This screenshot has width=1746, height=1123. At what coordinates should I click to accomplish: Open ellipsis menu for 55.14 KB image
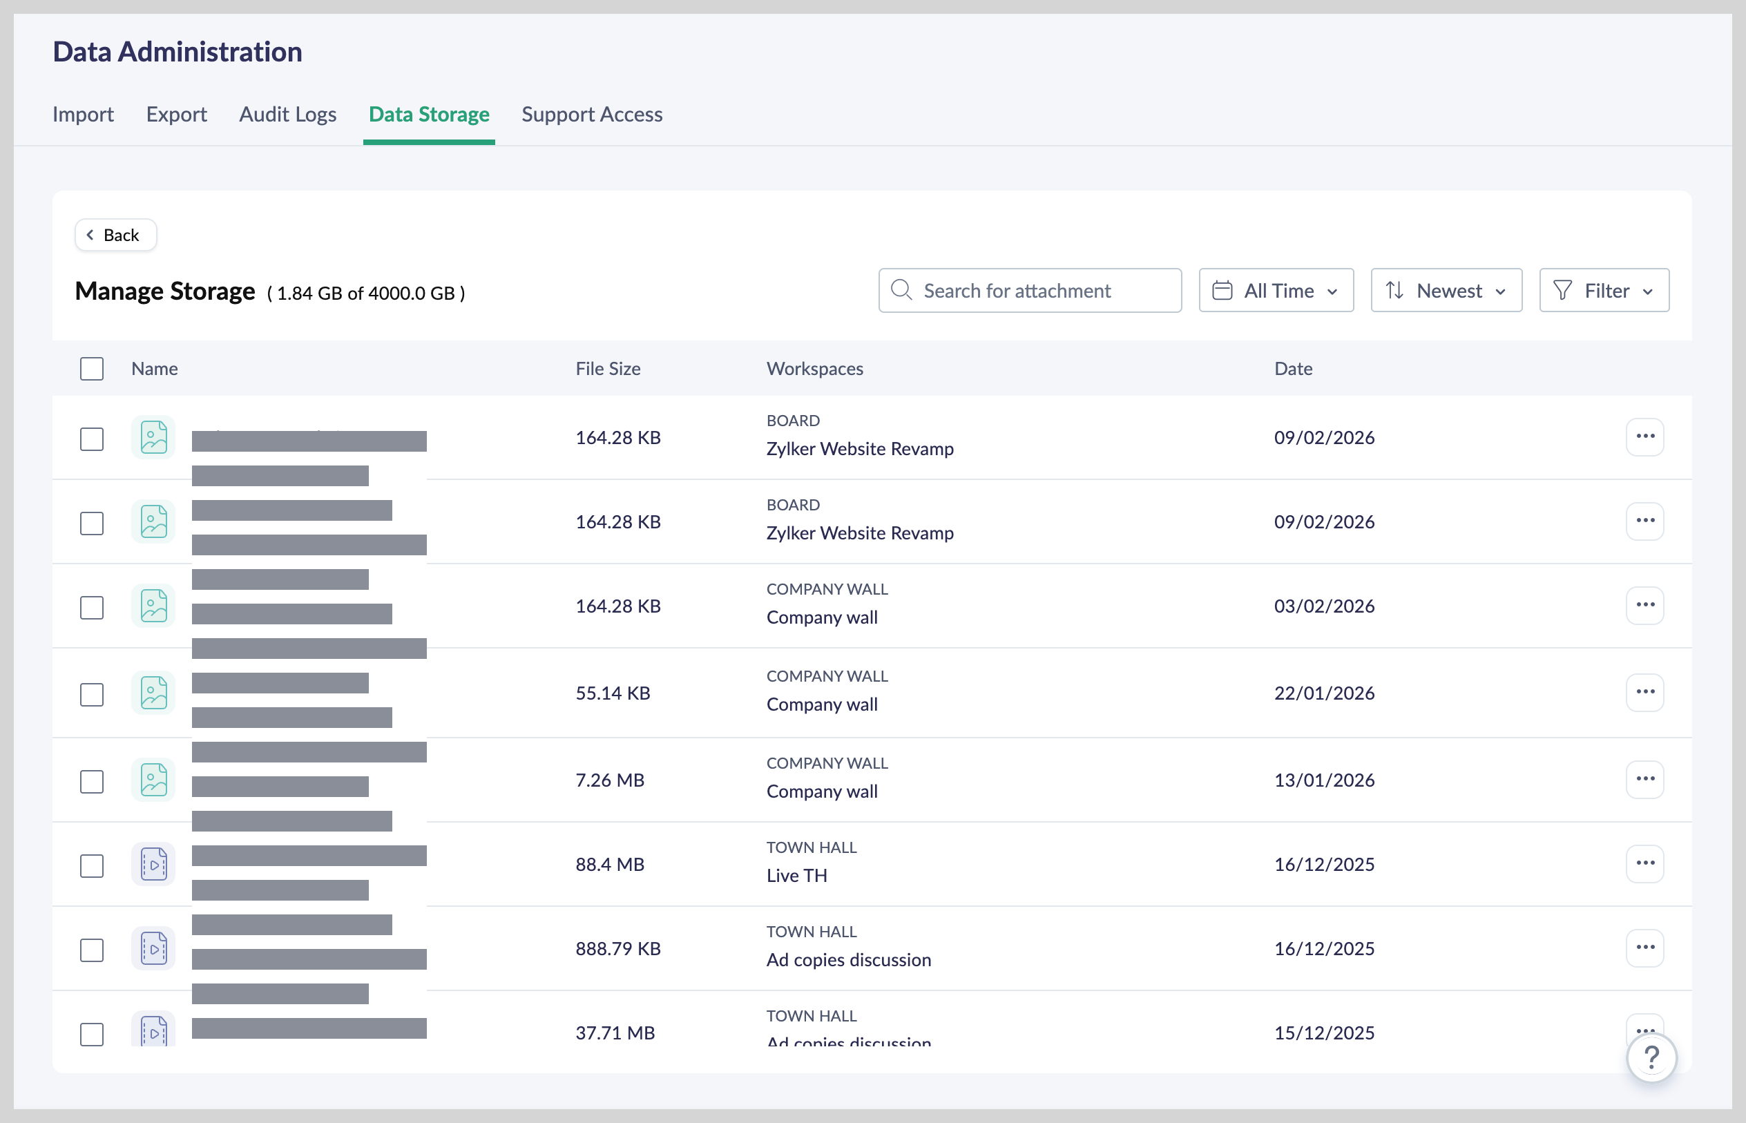click(1644, 692)
